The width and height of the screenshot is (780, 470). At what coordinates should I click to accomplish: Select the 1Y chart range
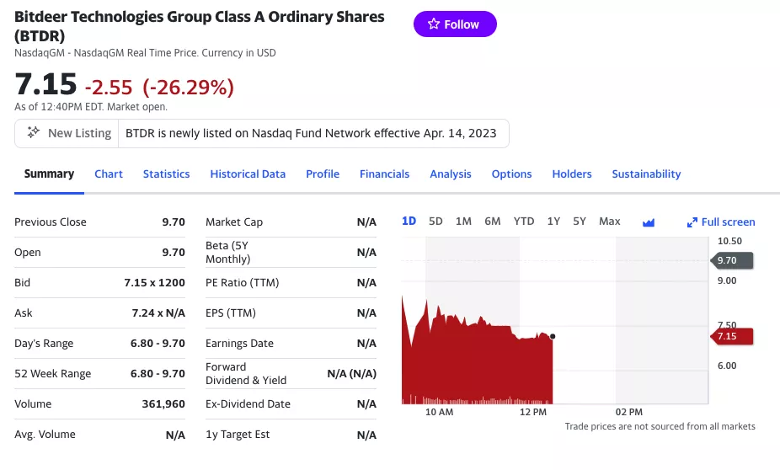pos(553,222)
